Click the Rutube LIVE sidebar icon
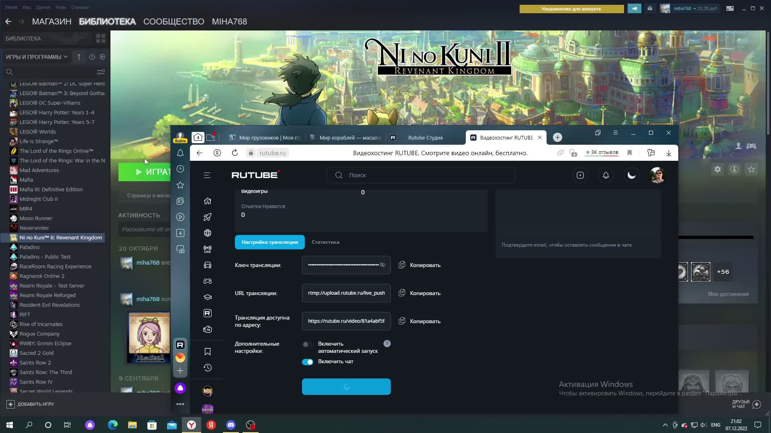771x433 pixels. 208,249
